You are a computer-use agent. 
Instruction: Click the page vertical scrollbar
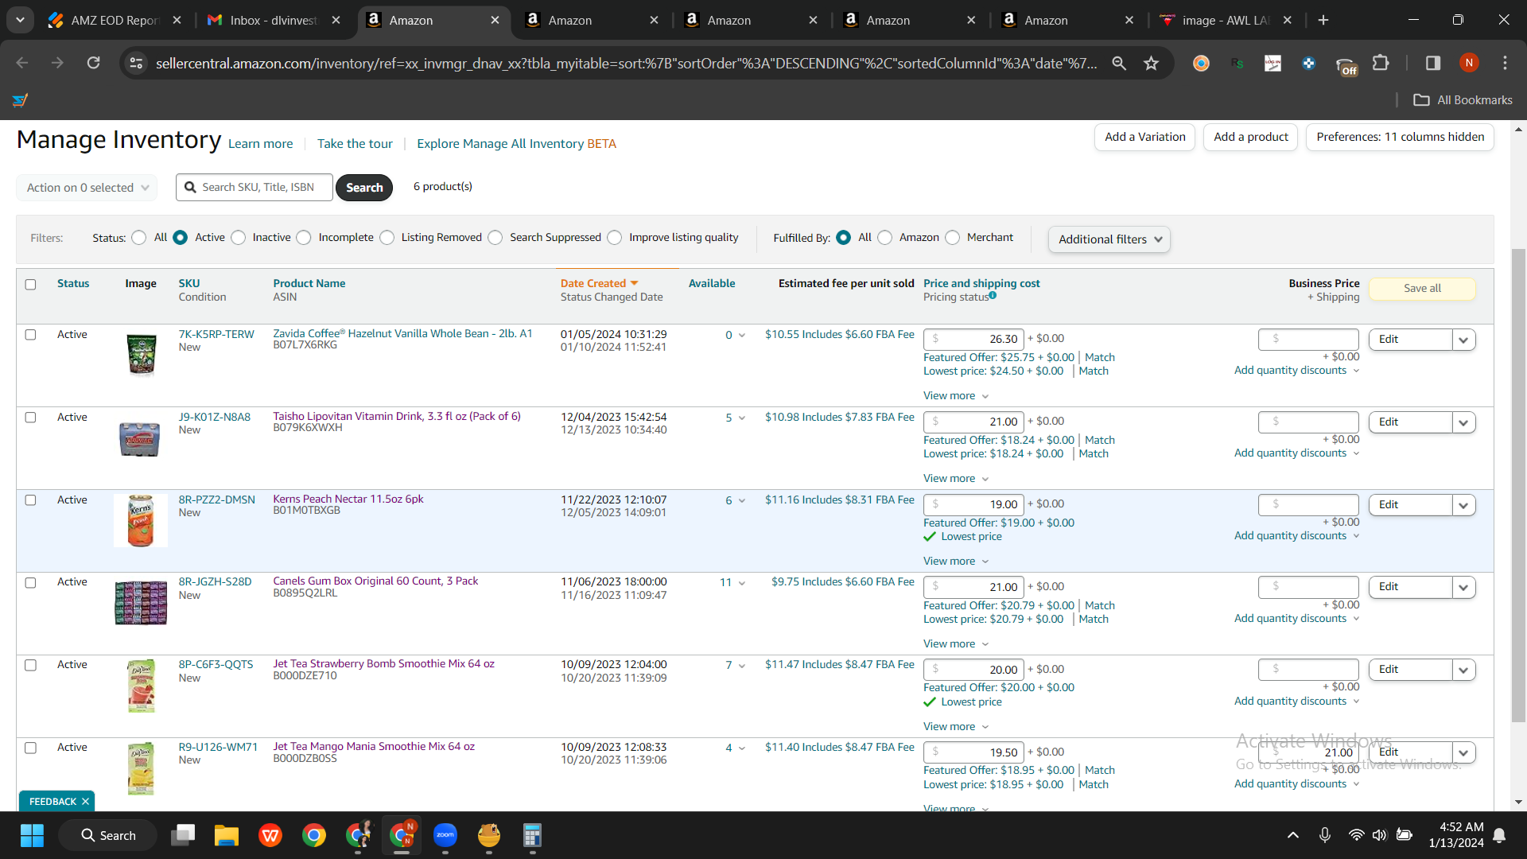click(x=1518, y=485)
